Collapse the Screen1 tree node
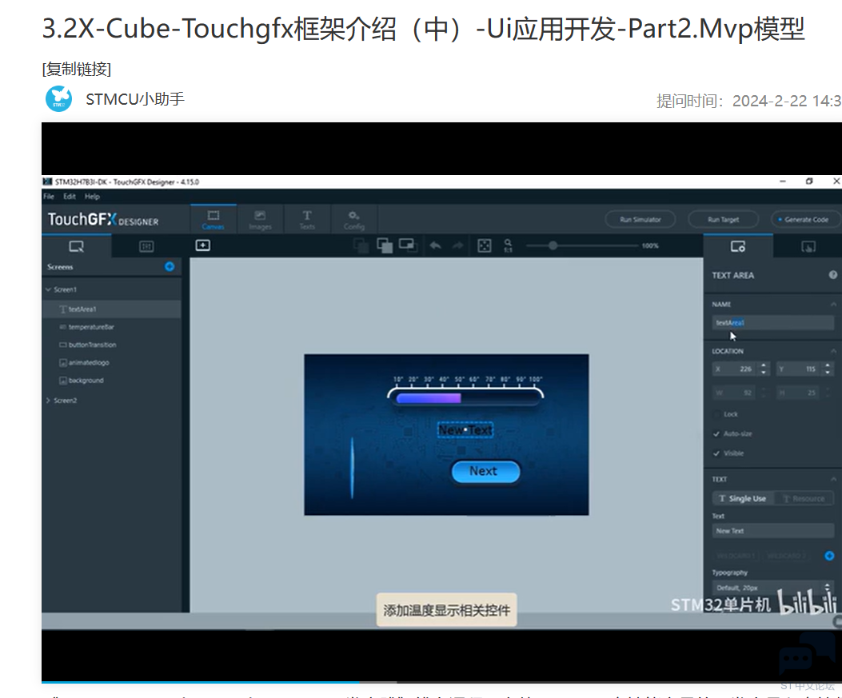 (x=48, y=289)
